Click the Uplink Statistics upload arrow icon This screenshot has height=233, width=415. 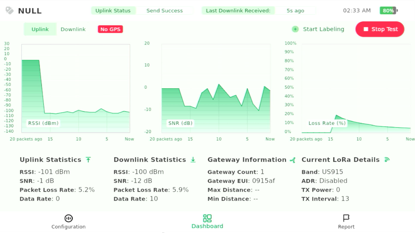88,160
